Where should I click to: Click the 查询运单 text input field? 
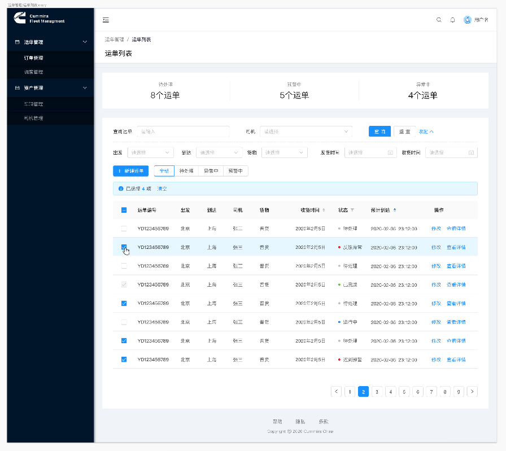tap(183, 132)
